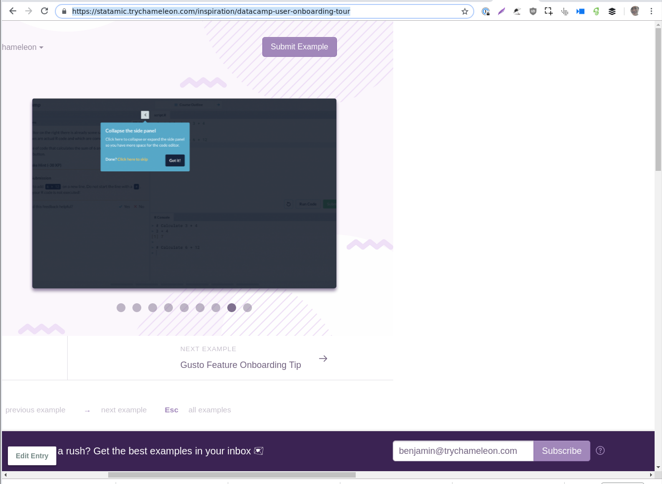Open the Gusto Feature Onboarding Tip link
This screenshot has width=662, height=484.
(x=241, y=365)
